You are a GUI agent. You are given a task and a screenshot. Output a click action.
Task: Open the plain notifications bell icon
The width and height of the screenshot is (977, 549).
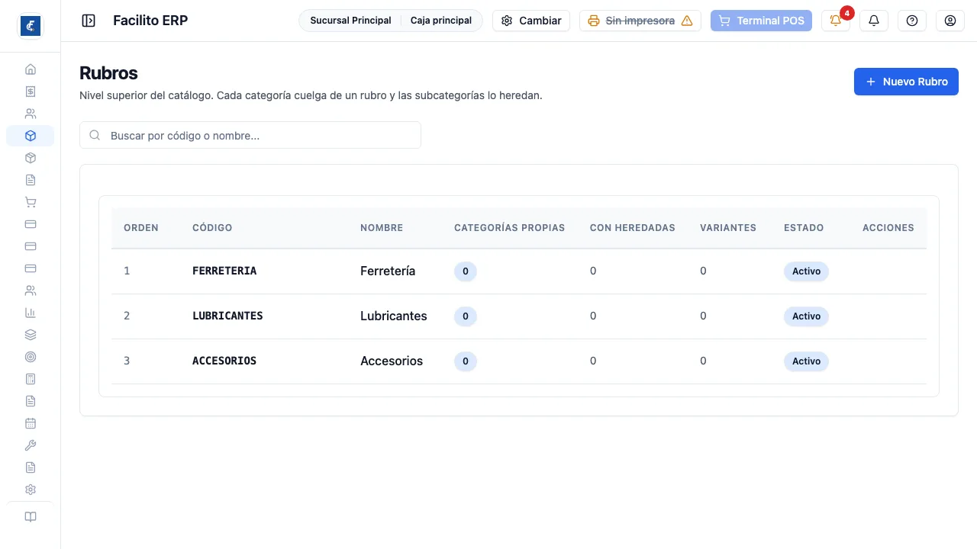874,21
